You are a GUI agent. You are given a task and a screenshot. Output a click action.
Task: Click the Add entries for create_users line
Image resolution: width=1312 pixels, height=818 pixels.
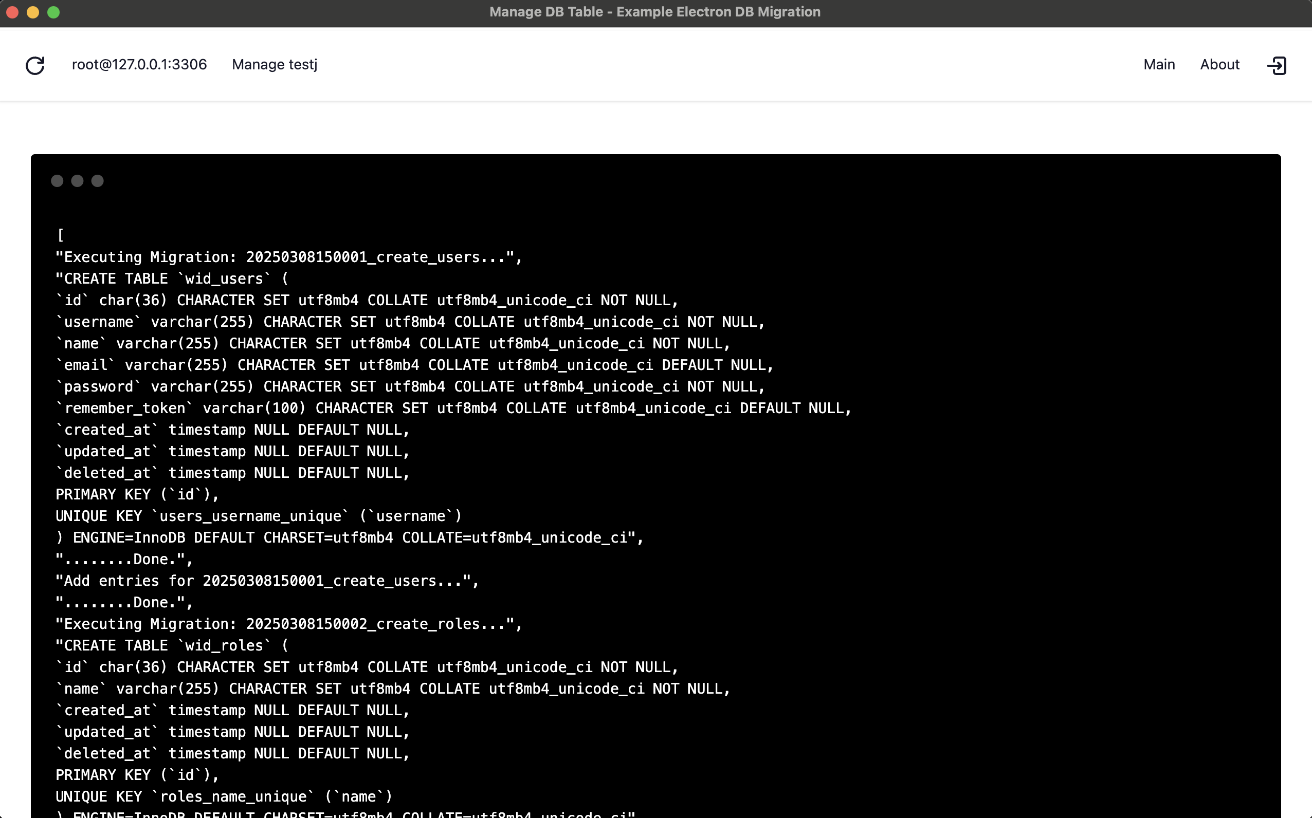[x=267, y=581]
